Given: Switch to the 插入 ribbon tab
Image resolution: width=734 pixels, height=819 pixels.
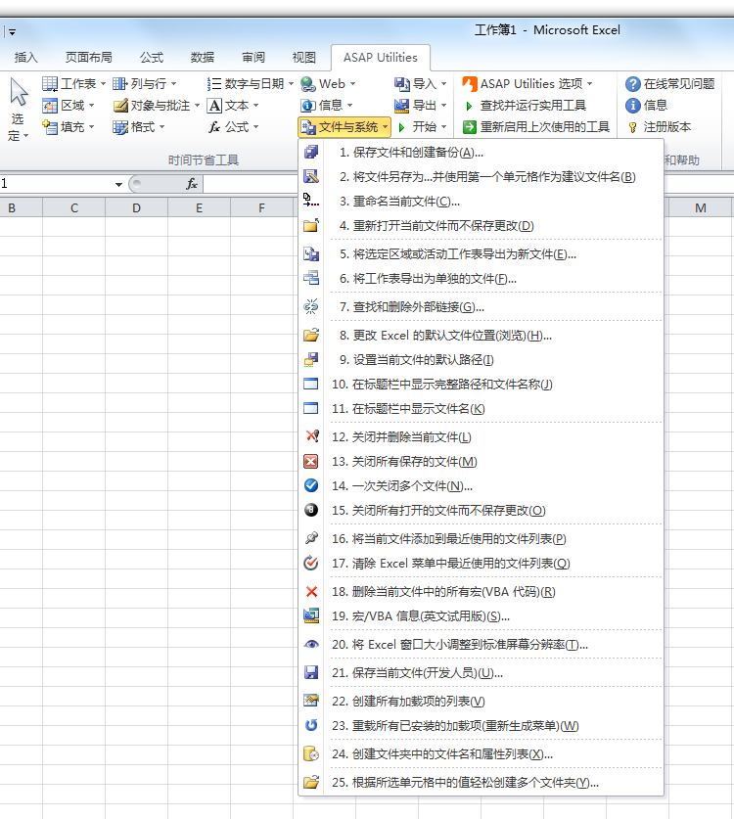Looking at the screenshot, I should pyautogui.click(x=26, y=57).
